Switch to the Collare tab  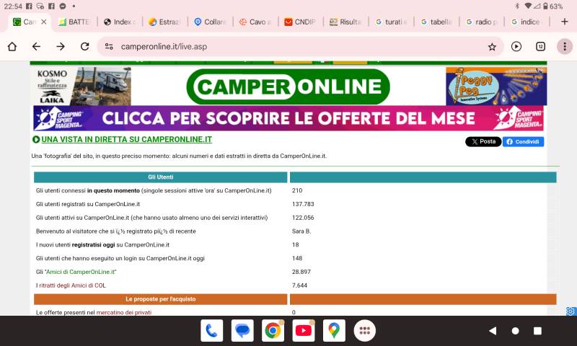tap(211, 22)
